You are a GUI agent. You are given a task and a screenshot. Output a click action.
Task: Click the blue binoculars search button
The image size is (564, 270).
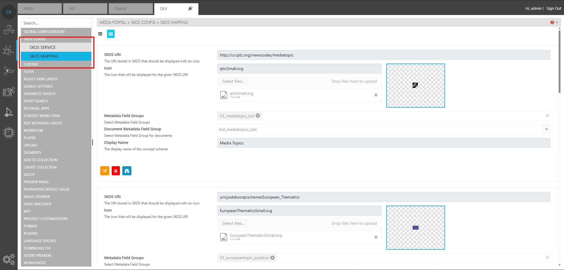coord(127,171)
